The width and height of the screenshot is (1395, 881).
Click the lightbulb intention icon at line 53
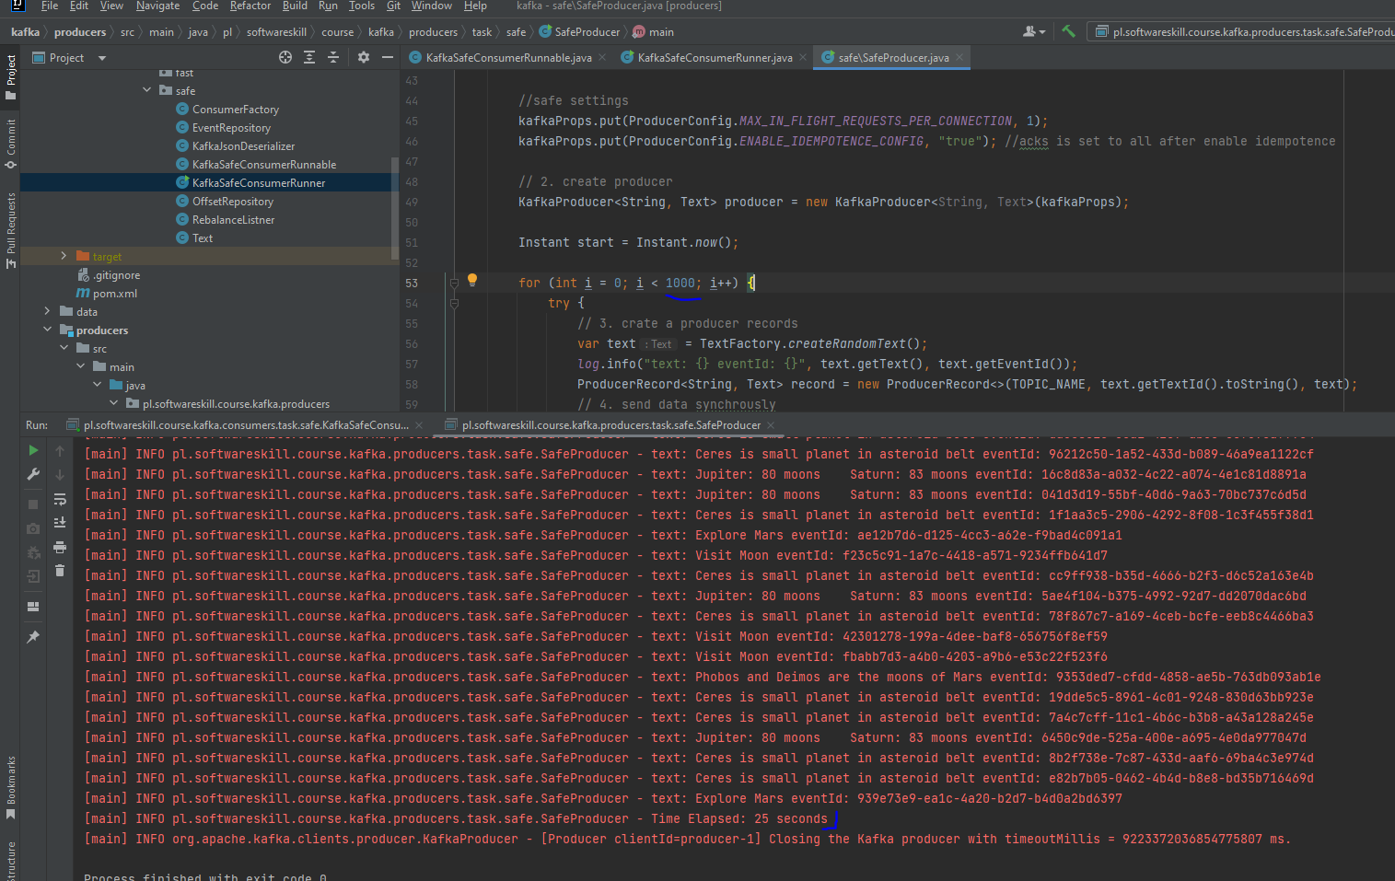click(x=472, y=279)
